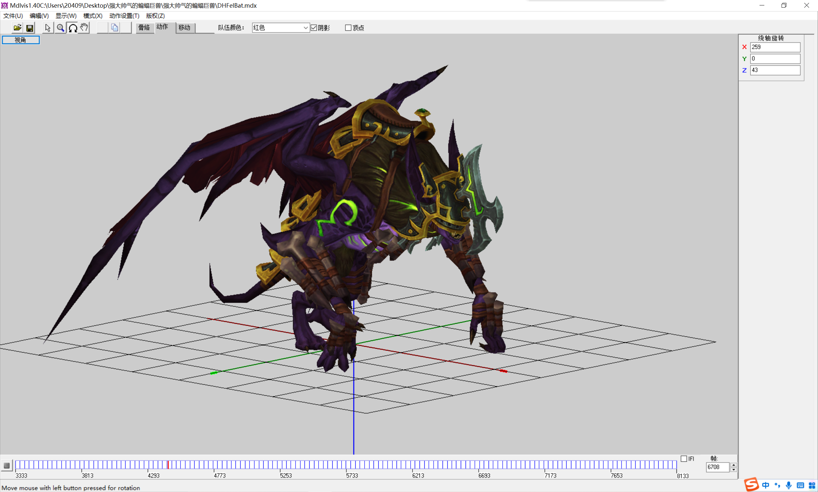Image resolution: width=818 pixels, height=492 pixels.
Task: Save the model with the floppy disk icon
Action: (x=30, y=28)
